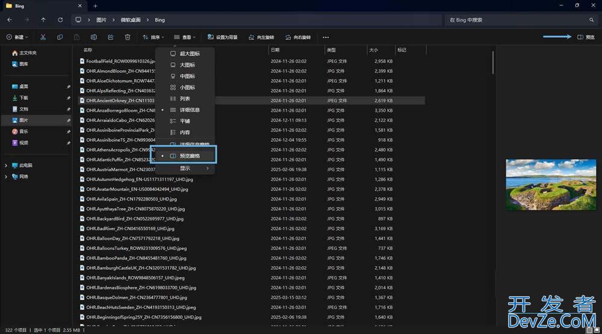The image size is (602, 334).
Task: Choose 内容 content view
Action: [185, 132]
